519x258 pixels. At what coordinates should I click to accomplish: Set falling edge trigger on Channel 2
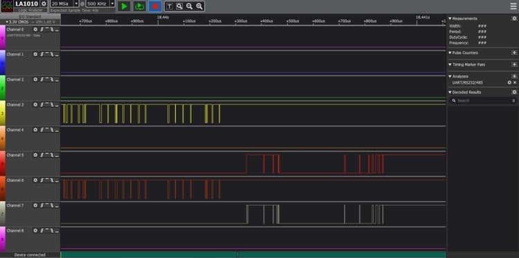click(52, 80)
